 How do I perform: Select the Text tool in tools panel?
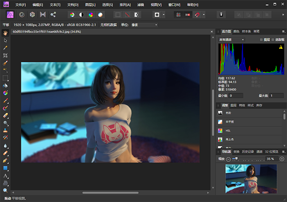5,176
